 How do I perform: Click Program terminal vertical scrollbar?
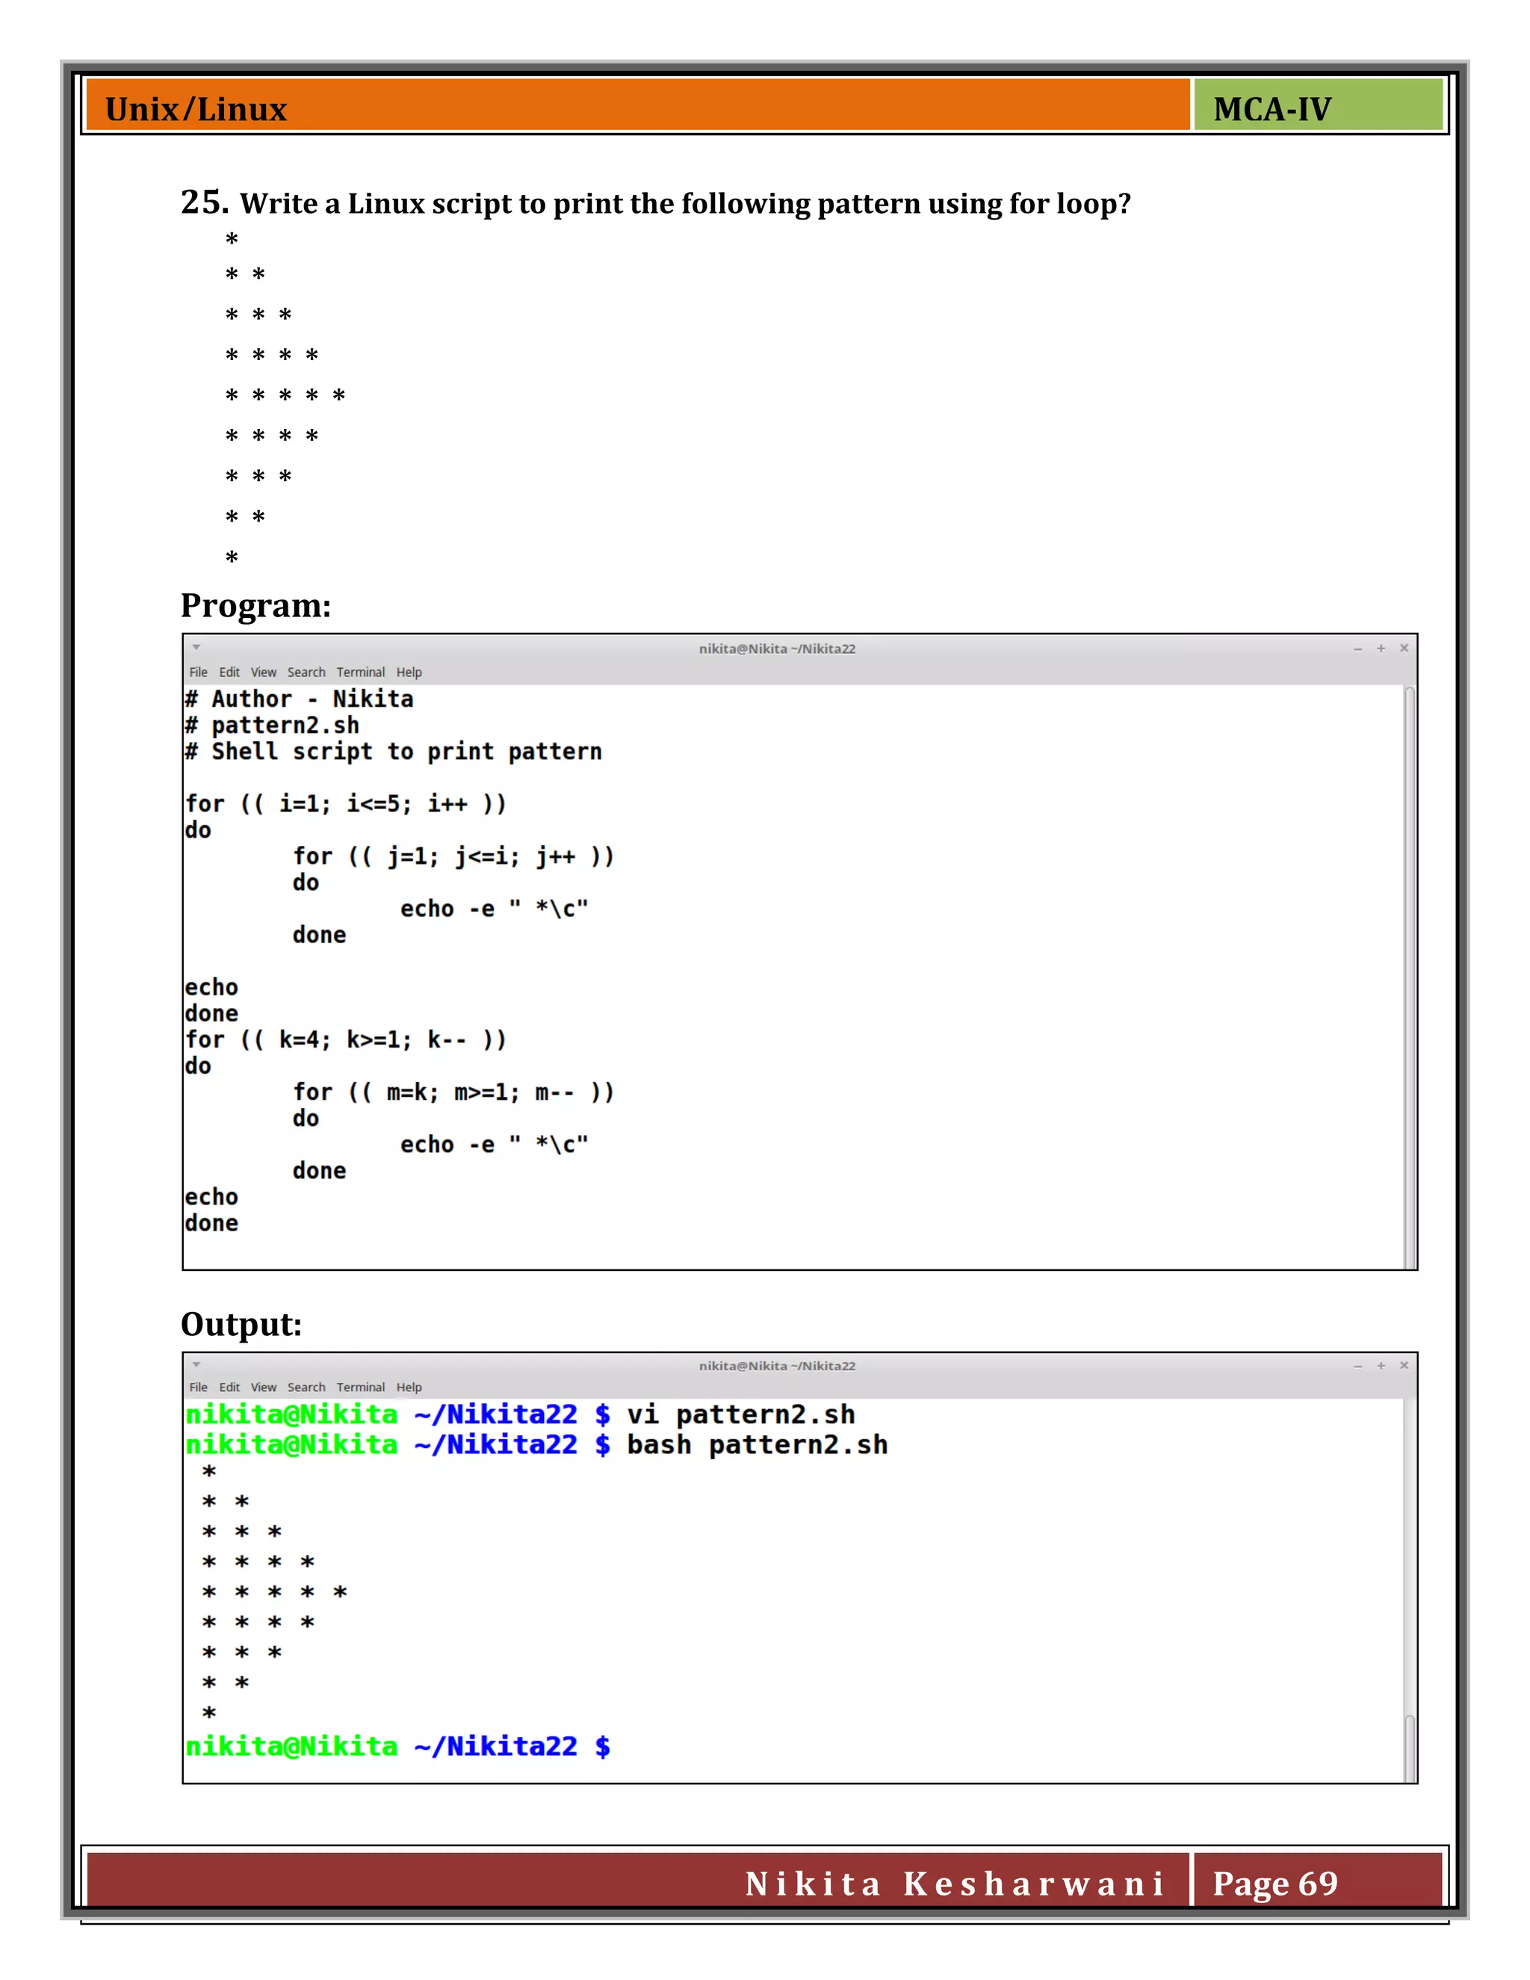pyautogui.click(x=1410, y=977)
